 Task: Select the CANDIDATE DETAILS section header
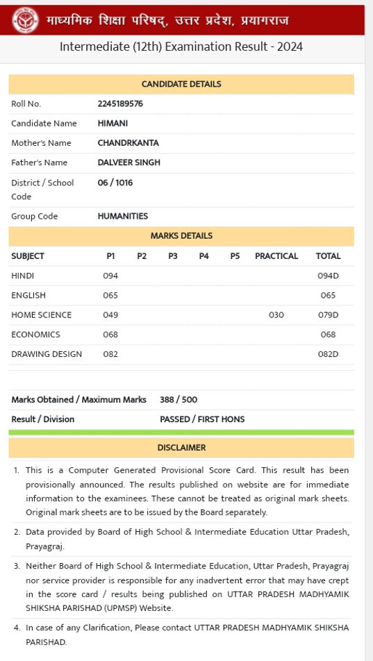(x=181, y=84)
